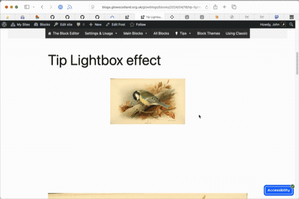Image resolution: width=299 pixels, height=199 pixels.
Task: Open the bird illustration in lightbox
Action: [x=148, y=101]
